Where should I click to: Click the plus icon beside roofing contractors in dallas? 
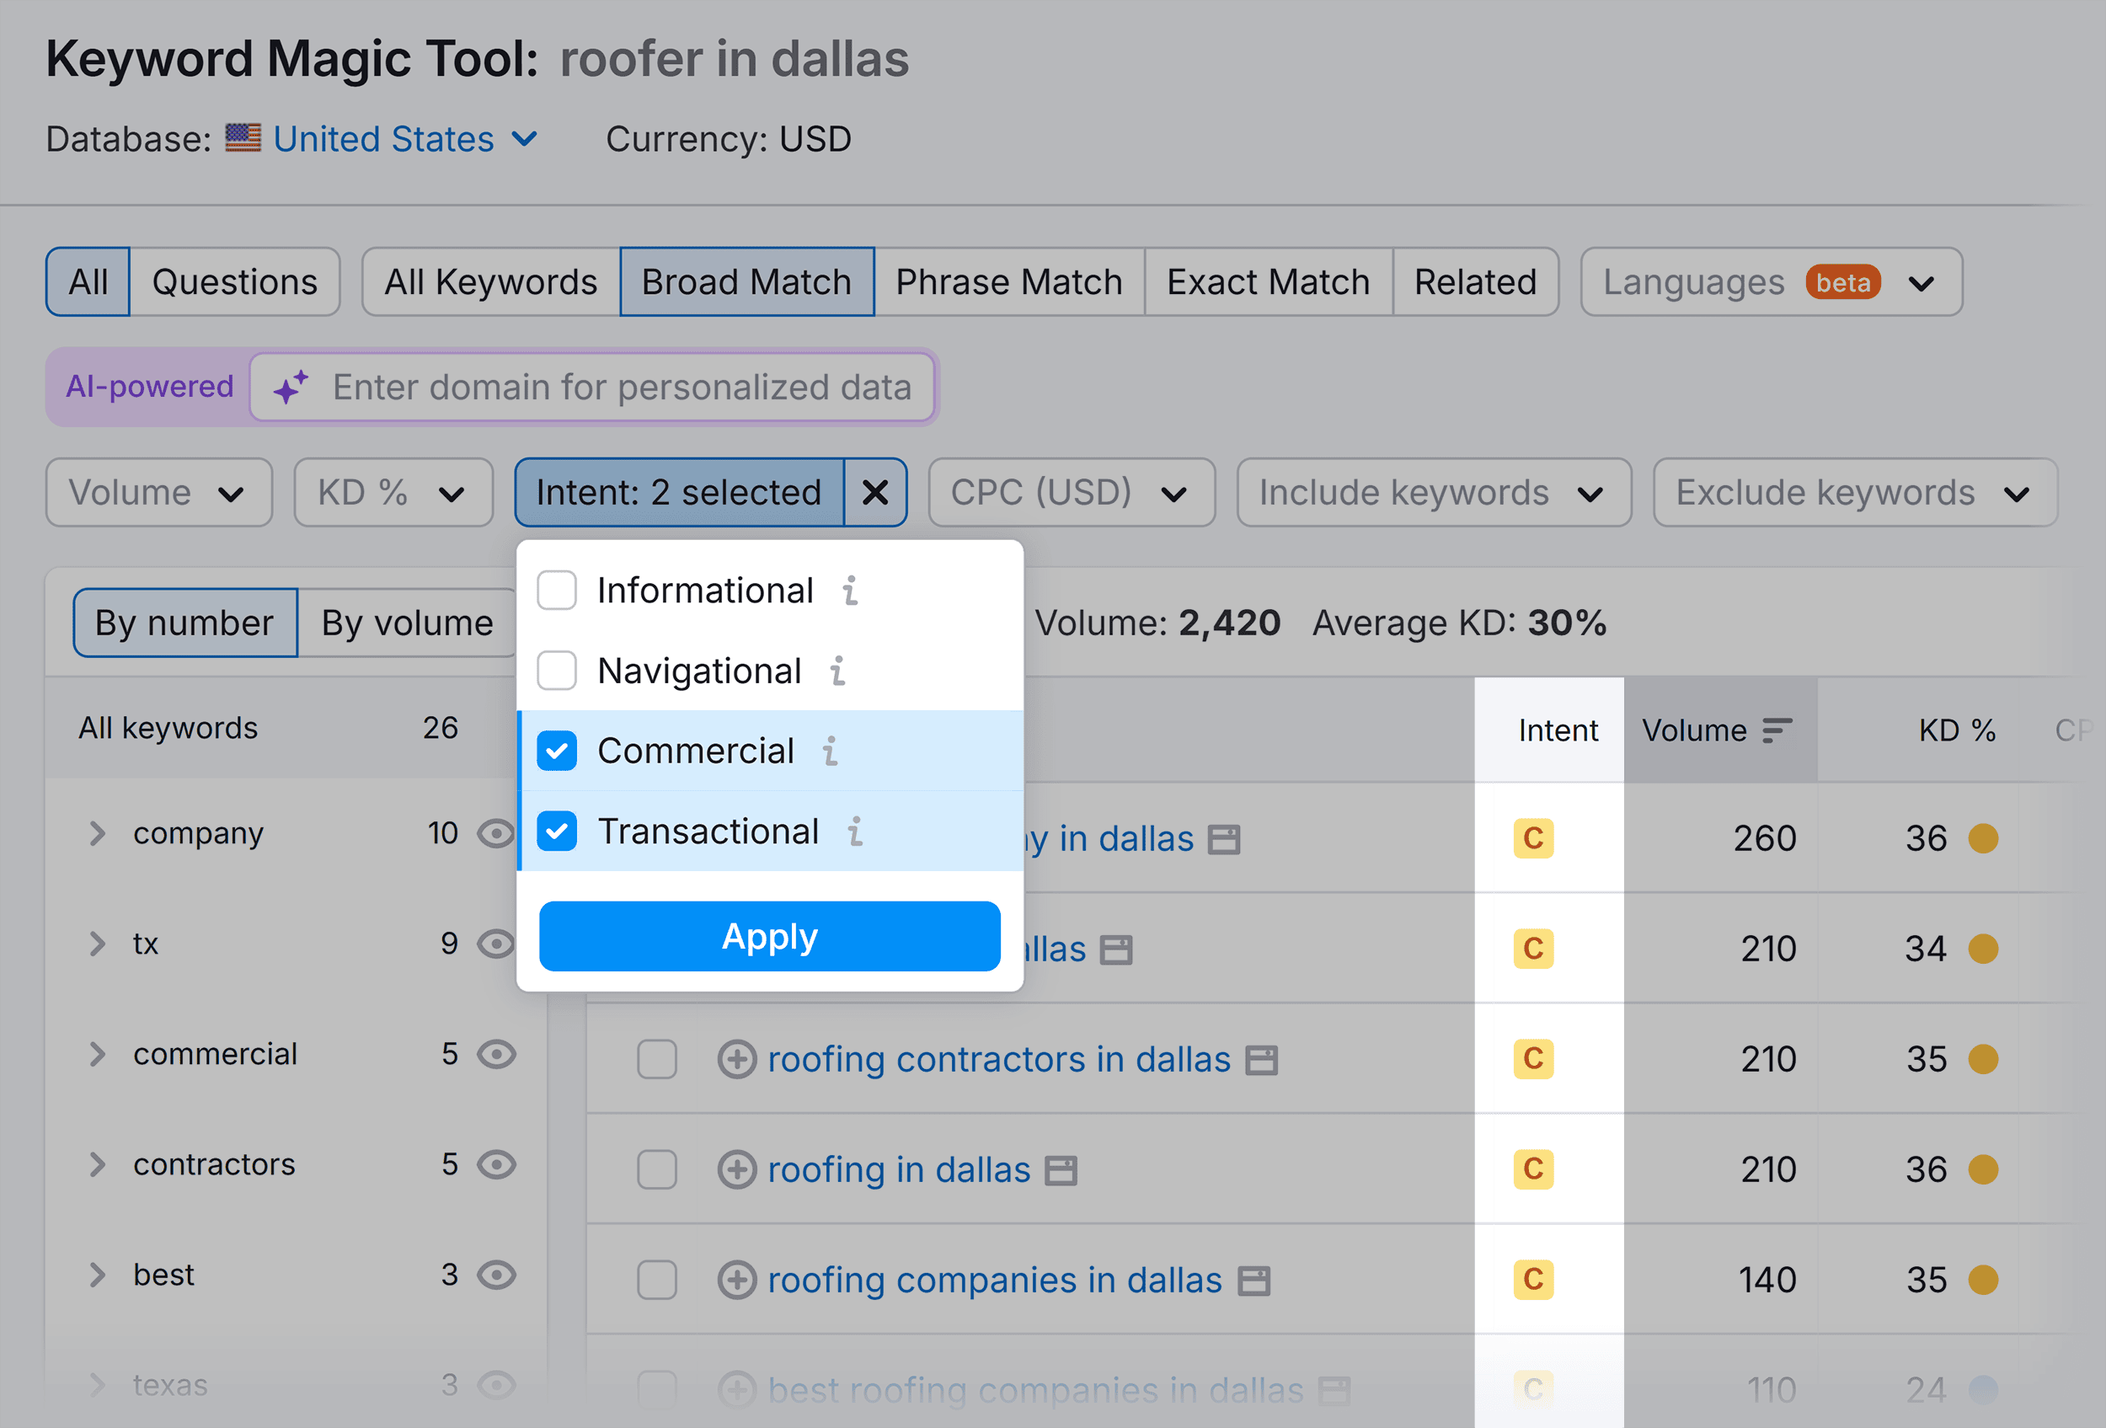click(x=738, y=1059)
